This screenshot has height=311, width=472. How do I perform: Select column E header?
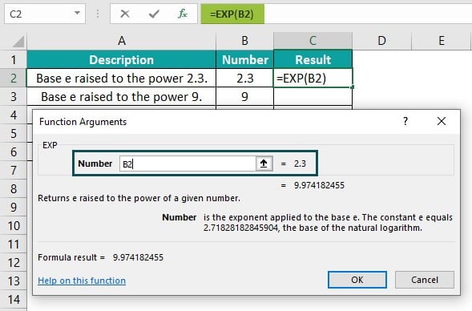click(x=442, y=41)
